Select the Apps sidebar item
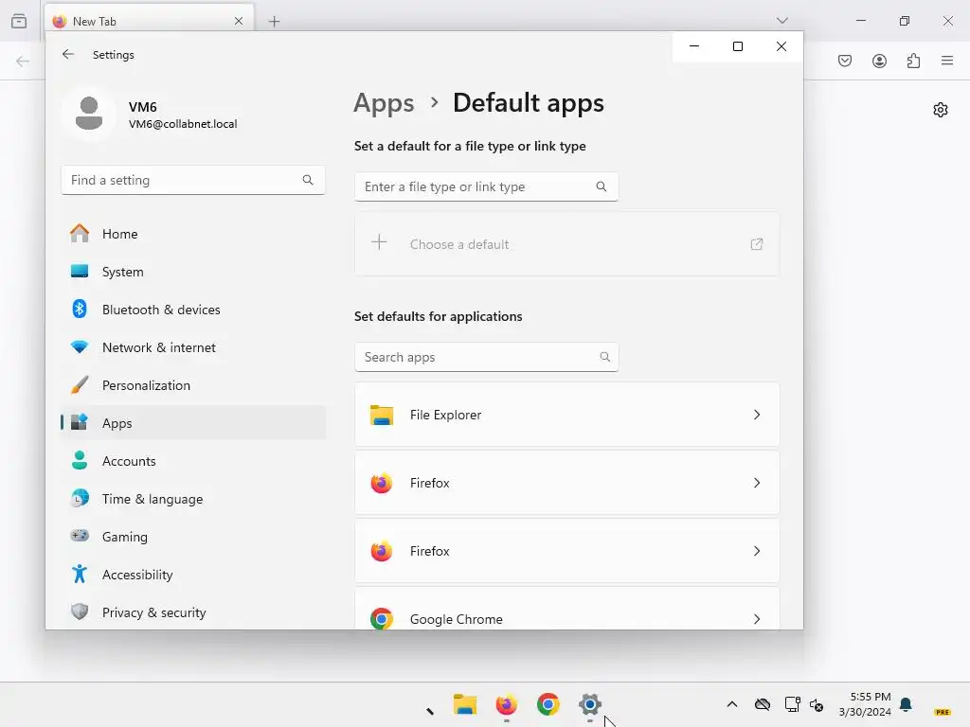This screenshot has width=970, height=727. pyautogui.click(x=193, y=423)
